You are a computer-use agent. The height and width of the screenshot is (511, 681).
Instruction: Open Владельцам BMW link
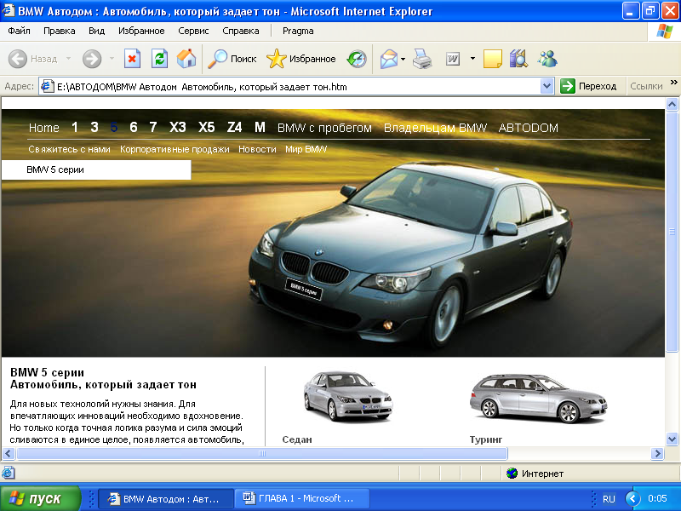435,128
